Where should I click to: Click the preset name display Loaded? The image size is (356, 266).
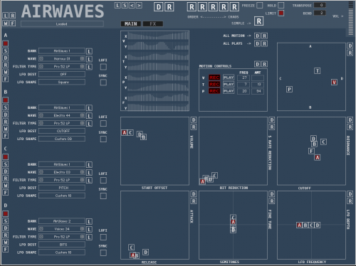[x=62, y=24]
